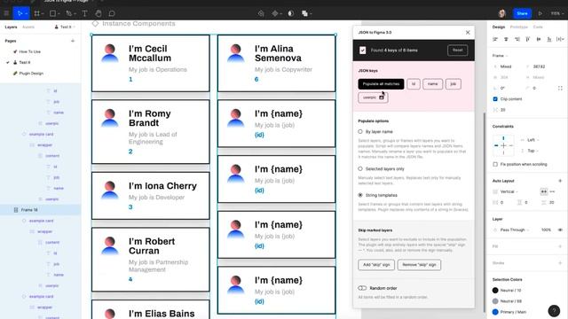Select the Pen tool

pos(69,13)
